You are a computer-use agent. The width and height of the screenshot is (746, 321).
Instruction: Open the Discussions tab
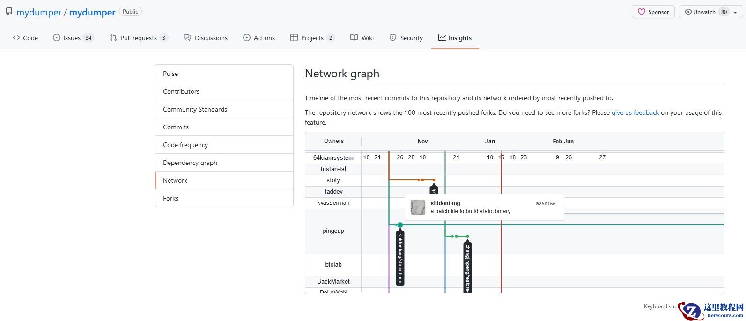[x=206, y=38]
